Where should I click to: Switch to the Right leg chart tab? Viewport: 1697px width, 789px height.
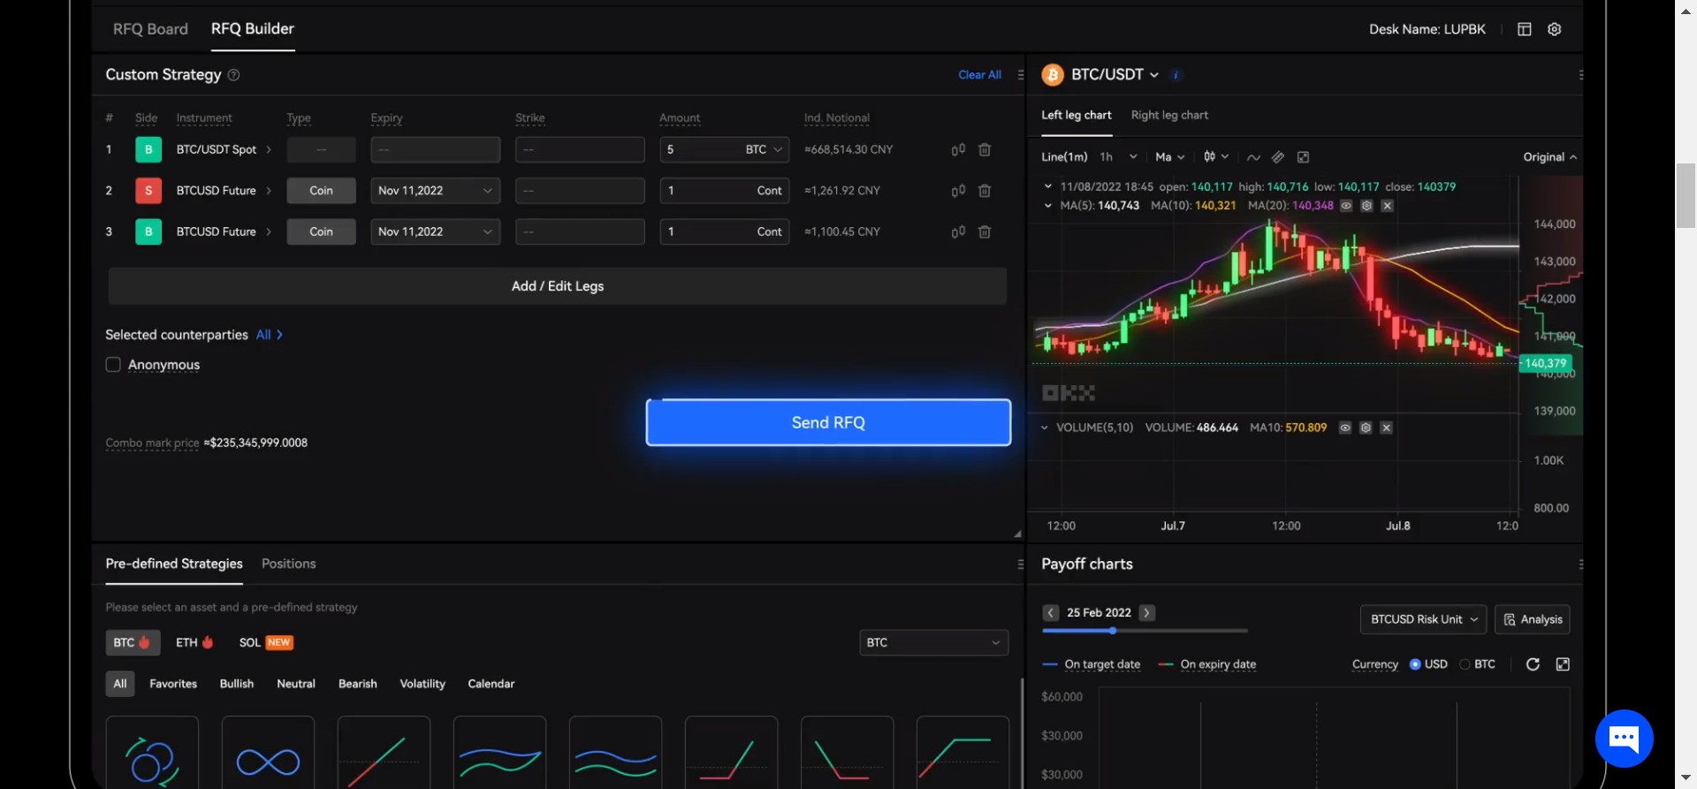click(x=1168, y=116)
